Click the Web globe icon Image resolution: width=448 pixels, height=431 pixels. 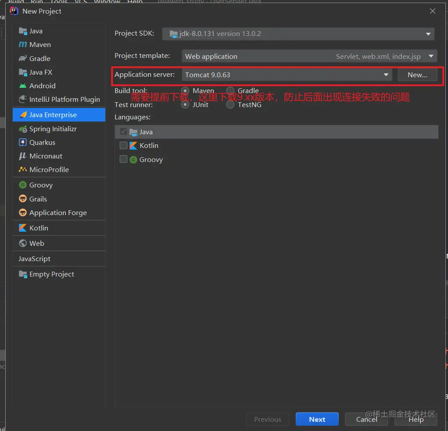(22, 243)
